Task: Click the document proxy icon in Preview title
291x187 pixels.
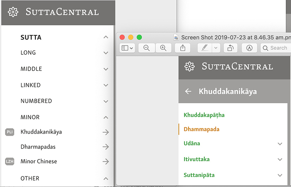Action: 176,37
